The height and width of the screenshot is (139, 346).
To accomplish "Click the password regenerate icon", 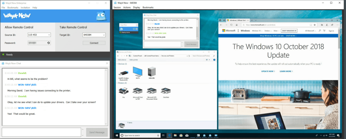I will tap(49, 43).
